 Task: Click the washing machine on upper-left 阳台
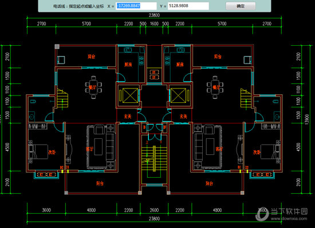pyautogui.click(x=61, y=60)
